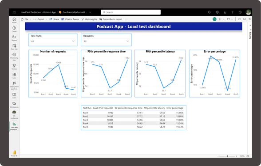
Task: Click the 10486 load value in table
Action: pyautogui.click(x=110, y=120)
